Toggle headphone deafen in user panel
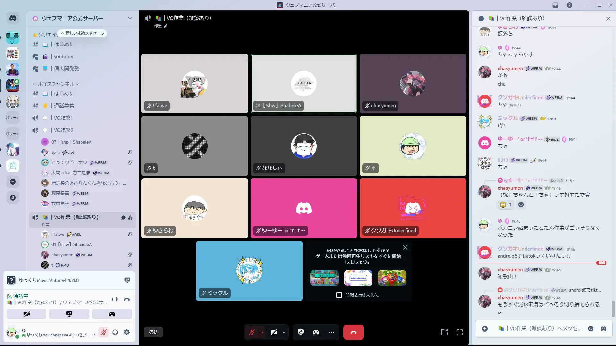 tap(115, 333)
